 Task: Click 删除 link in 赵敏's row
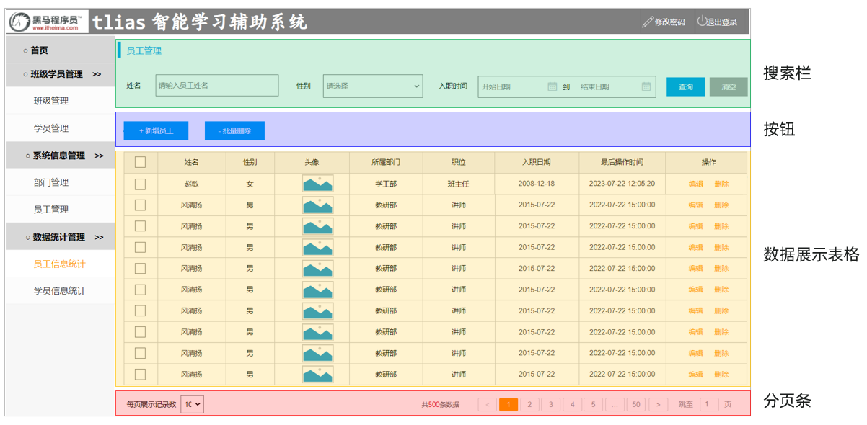pos(721,184)
